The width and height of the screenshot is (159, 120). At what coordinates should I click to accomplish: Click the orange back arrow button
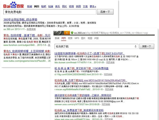(x=67, y=33)
